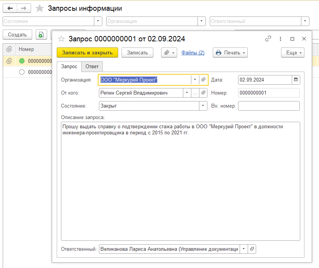Expand the Ответственный filter dropdown in the list
Viewport: 319px width, 268px height.
(x=305, y=21)
